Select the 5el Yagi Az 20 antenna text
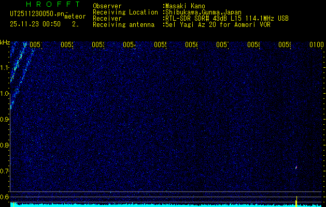Viewport: 326px width, 207px height. [x=218, y=25]
